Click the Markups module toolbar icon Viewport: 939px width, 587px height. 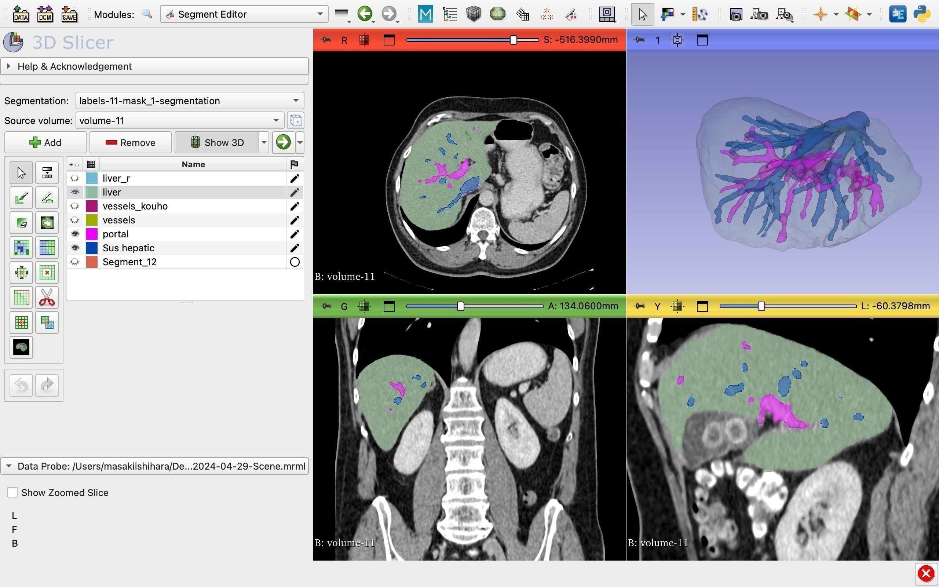pos(546,14)
